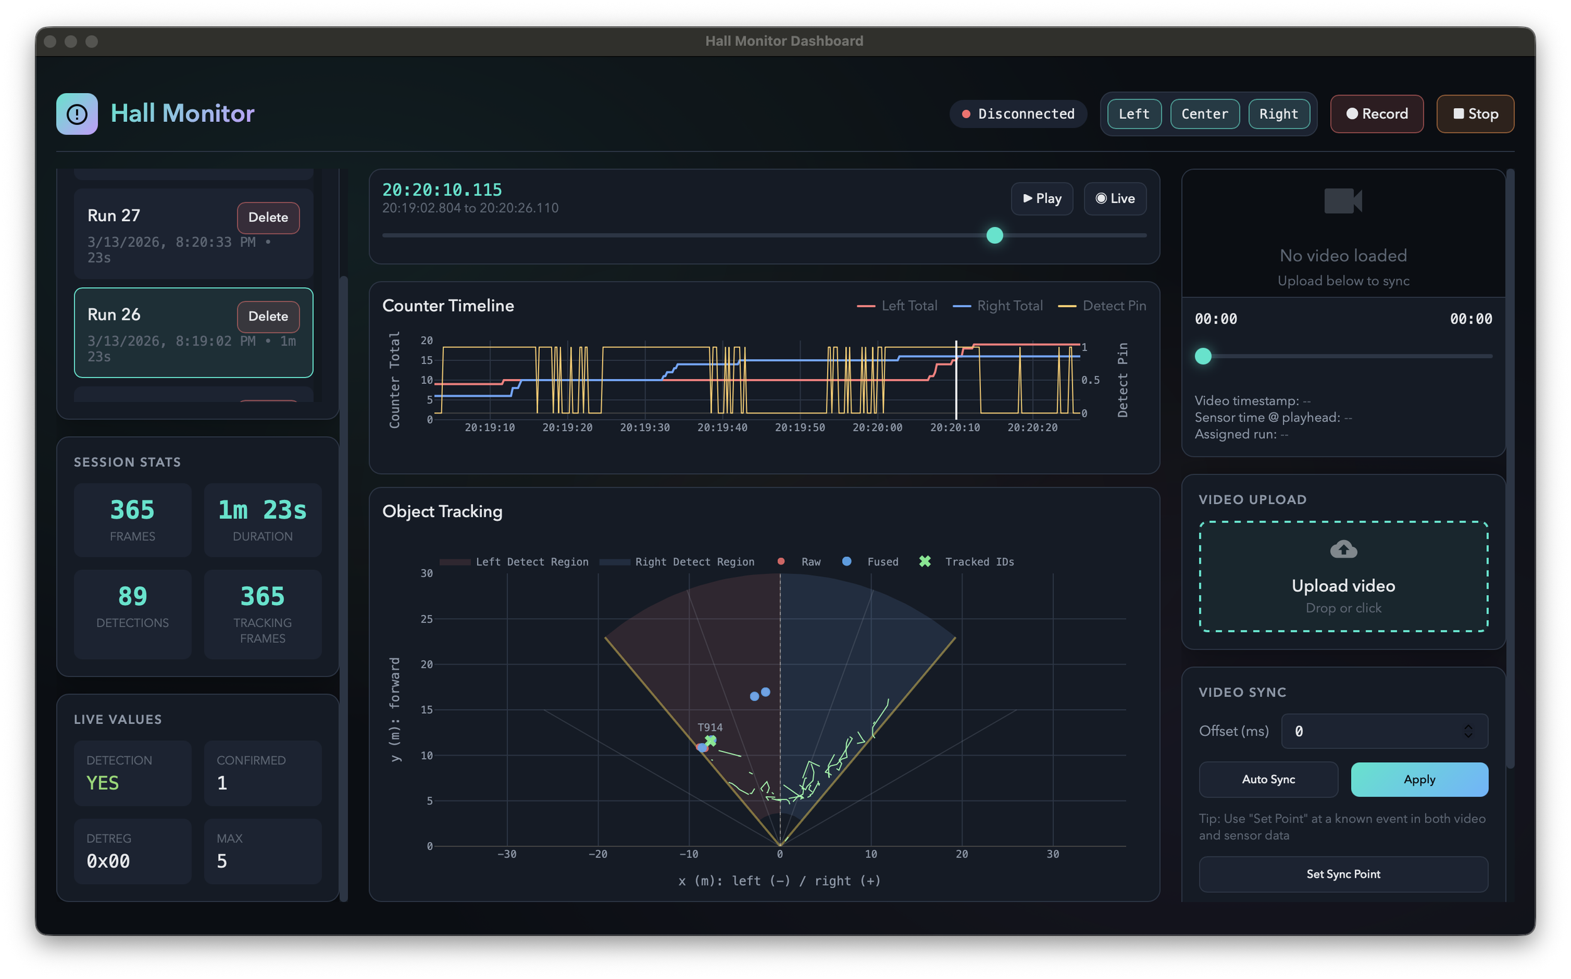The width and height of the screenshot is (1571, 979).
Task: Click the video camera placeholder icon
Action: pyautogui.click(x=1343, y=200)
